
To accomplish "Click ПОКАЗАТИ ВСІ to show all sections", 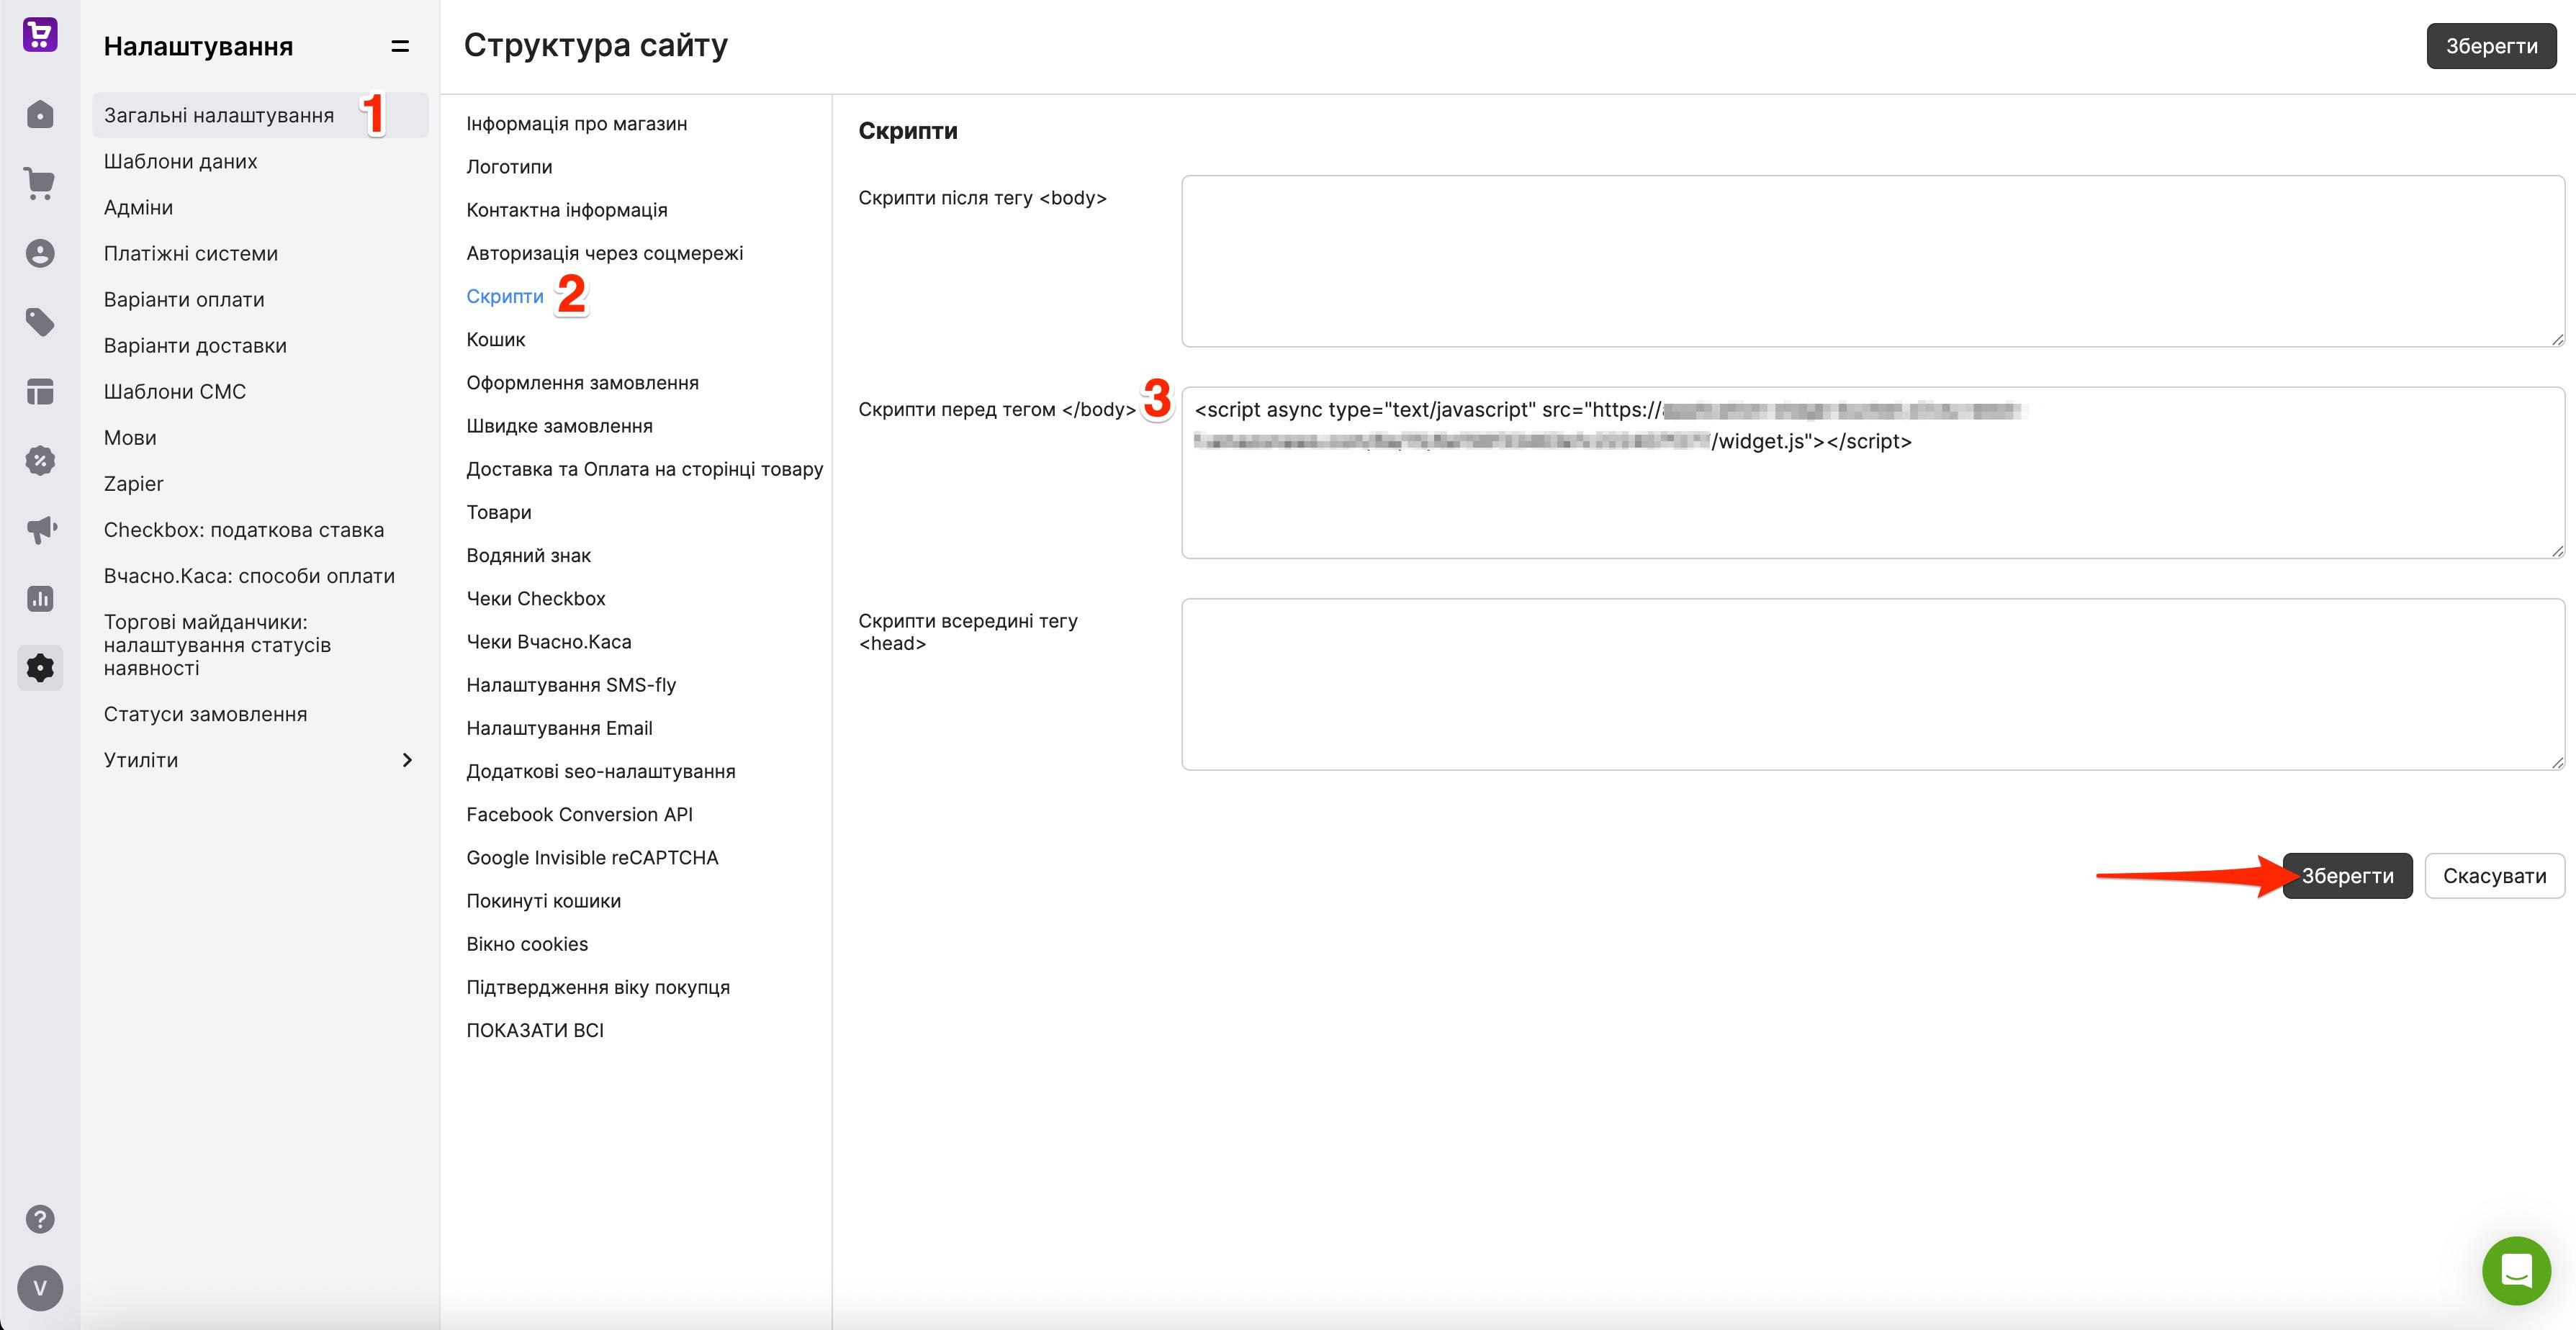I will click(535, 1030).
